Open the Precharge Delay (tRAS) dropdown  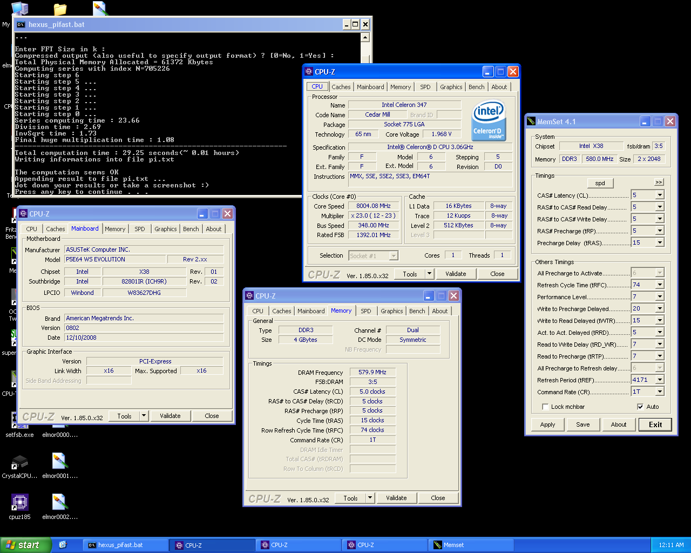(660, 242)
